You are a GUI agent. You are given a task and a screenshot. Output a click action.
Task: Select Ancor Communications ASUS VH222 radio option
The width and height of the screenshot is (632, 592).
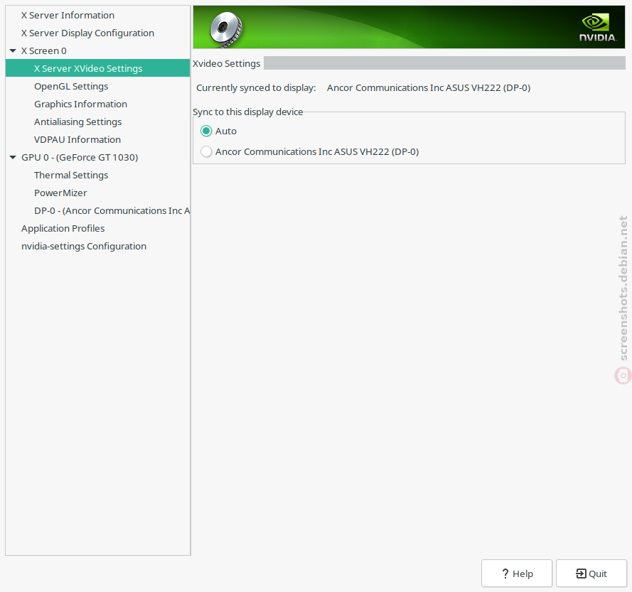(206, 151)
